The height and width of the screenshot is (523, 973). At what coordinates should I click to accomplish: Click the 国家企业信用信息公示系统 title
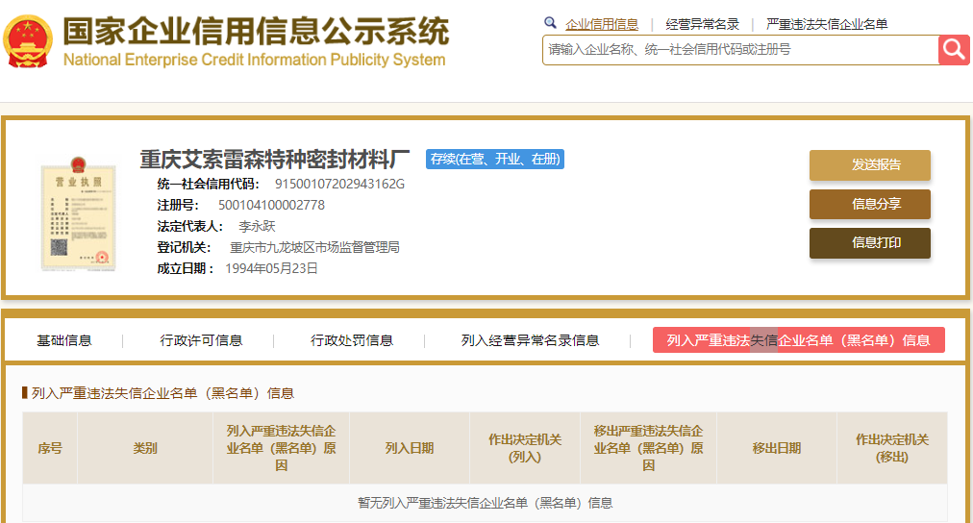256,31
